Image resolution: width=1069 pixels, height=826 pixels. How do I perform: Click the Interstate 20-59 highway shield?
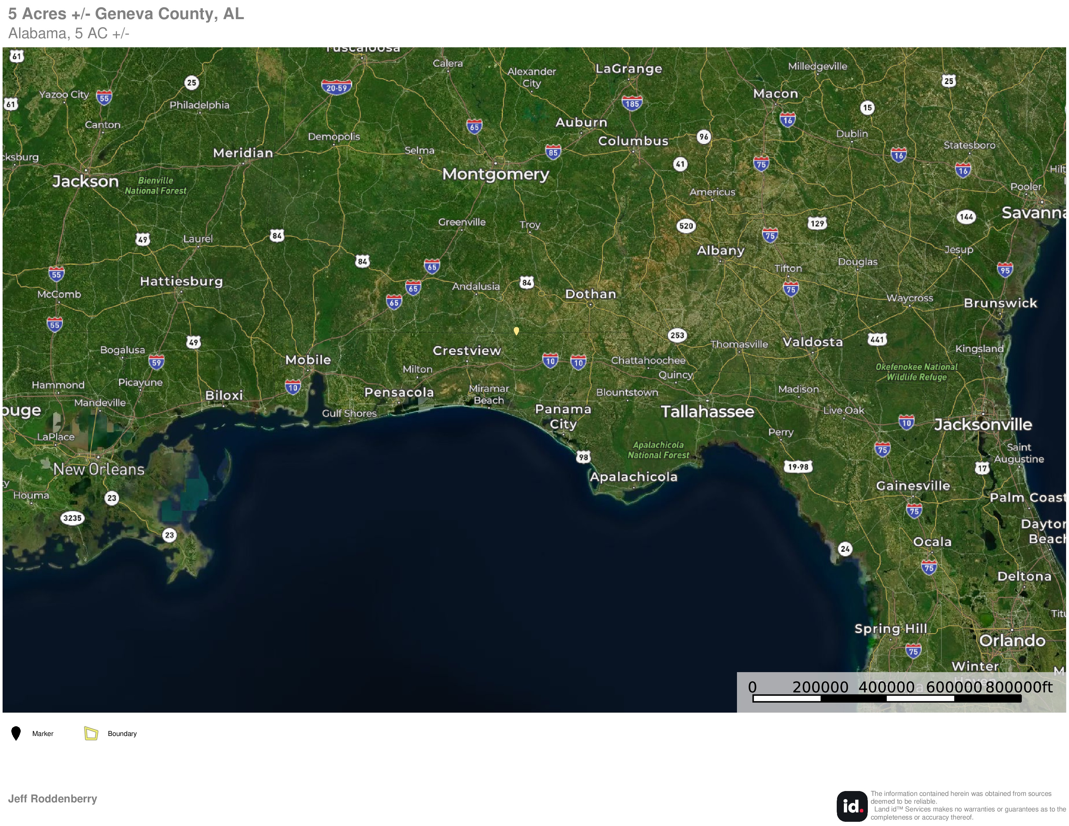coord(336,87)
